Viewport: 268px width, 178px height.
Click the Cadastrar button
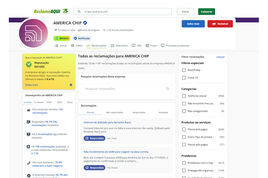[207, 12]
